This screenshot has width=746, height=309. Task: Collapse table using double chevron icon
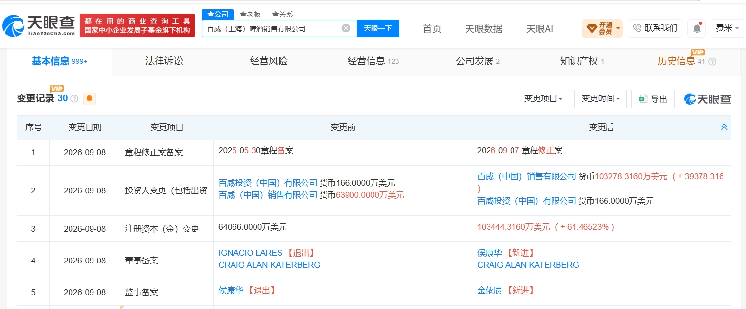pyautogui.click(x=724, y=127)
